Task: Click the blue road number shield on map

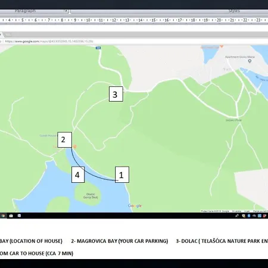Action: (x=98, y=48)
